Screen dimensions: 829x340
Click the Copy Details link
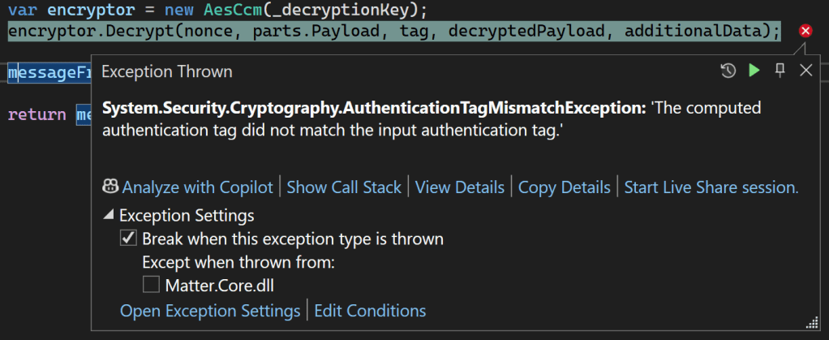click(x=564, y=187)
